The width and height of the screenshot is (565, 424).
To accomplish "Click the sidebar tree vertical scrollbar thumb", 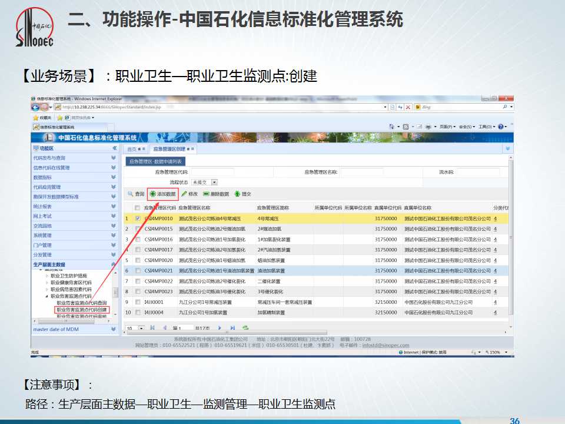I will [116, 292].
